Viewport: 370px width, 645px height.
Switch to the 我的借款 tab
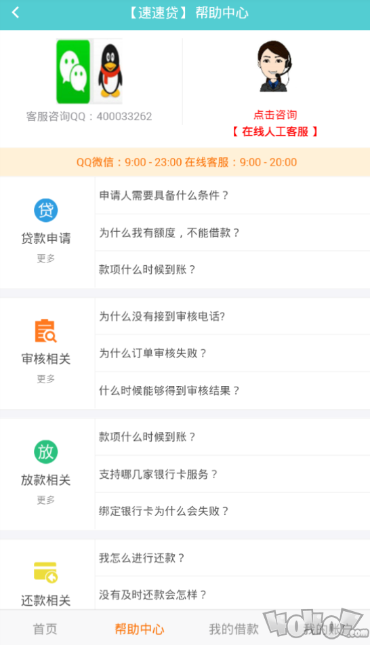(234, 629)
